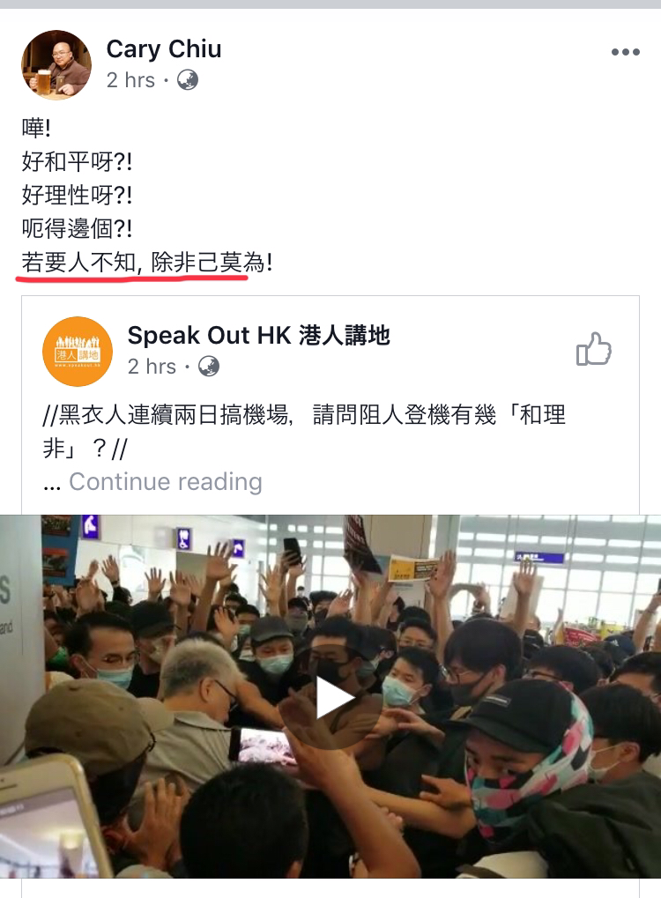Viewport: 661px width, 898px height.
Task: Click the yellow protest sign in the video
Action: coord(413,568)
